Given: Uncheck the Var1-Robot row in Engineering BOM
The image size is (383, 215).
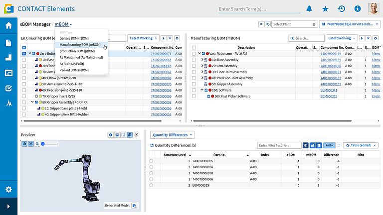Looking at the screenshot, I should (24, 54).
